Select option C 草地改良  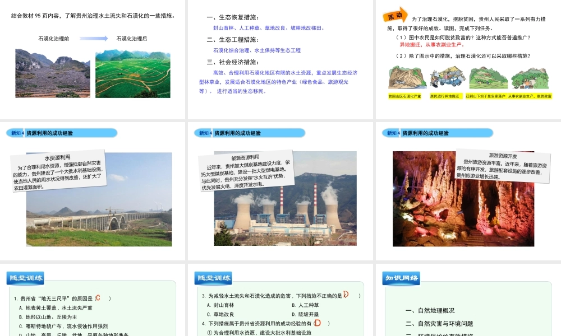tap(220, 315)
